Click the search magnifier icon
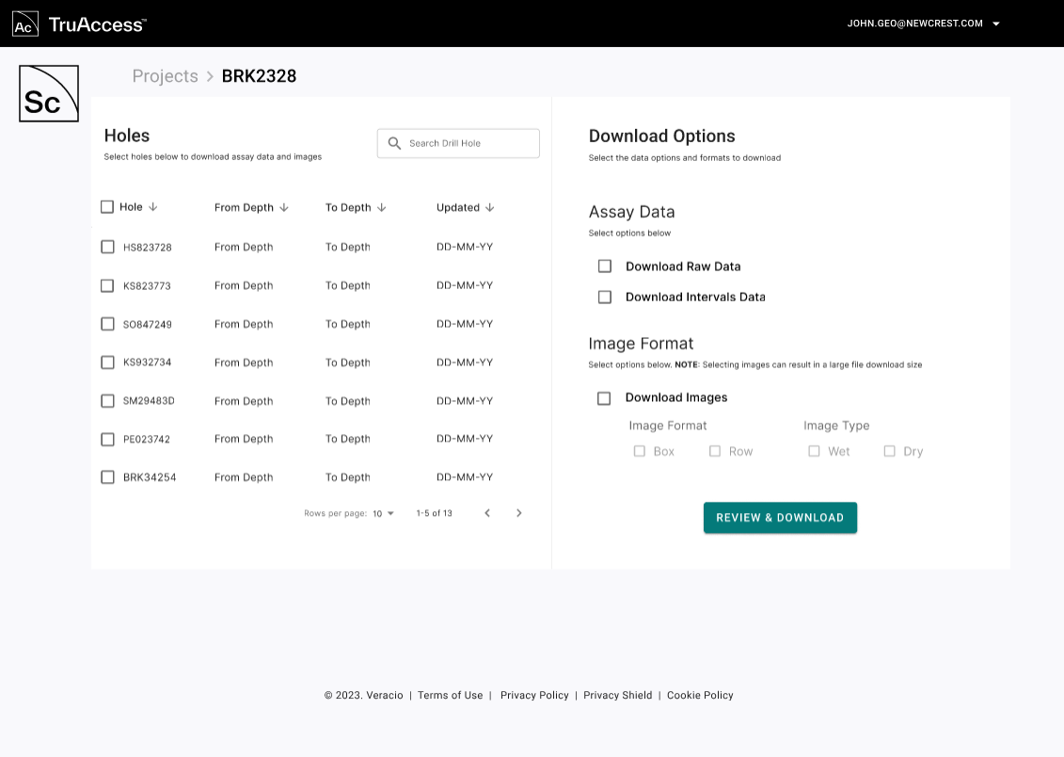The height and width of the screenshot is (757, 1064). click(394, 143)
